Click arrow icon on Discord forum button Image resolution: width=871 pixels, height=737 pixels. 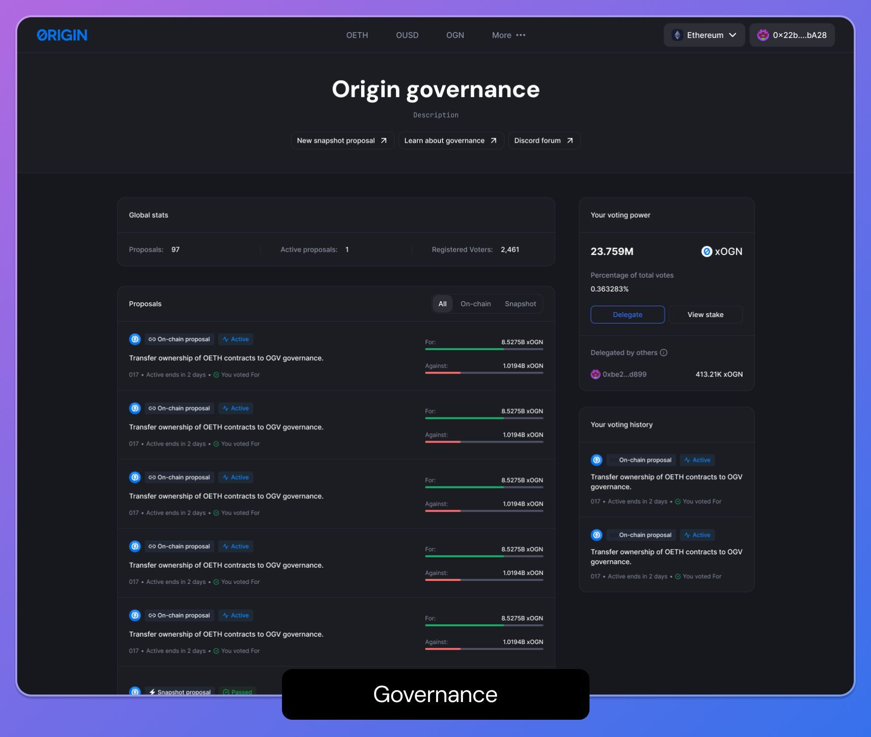point(570,140)
